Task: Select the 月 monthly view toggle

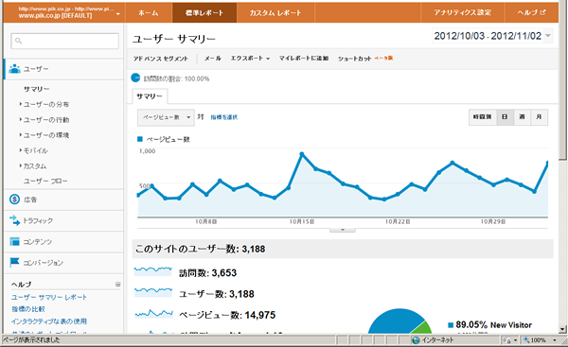Action: pyautogui.click(x=539, y=117)
